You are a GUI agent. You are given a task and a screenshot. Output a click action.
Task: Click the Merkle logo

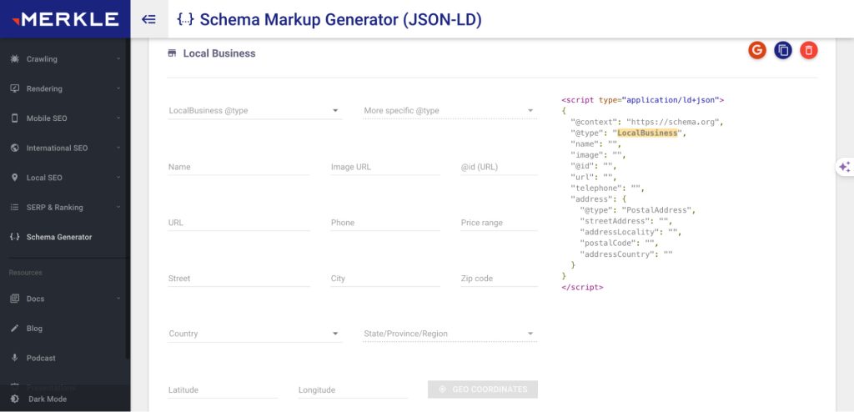point(64,19)
